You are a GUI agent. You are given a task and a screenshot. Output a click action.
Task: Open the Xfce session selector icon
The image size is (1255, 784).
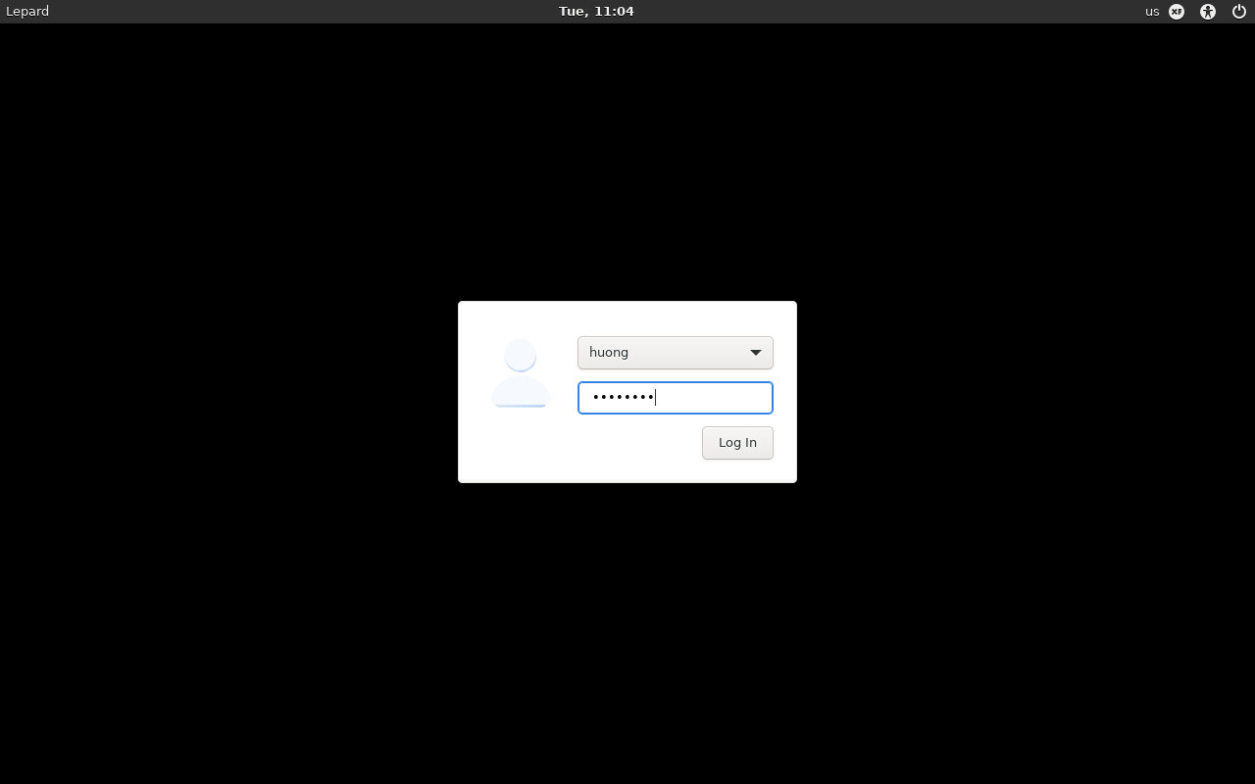pyautogui.click(x=1177, y=12)
